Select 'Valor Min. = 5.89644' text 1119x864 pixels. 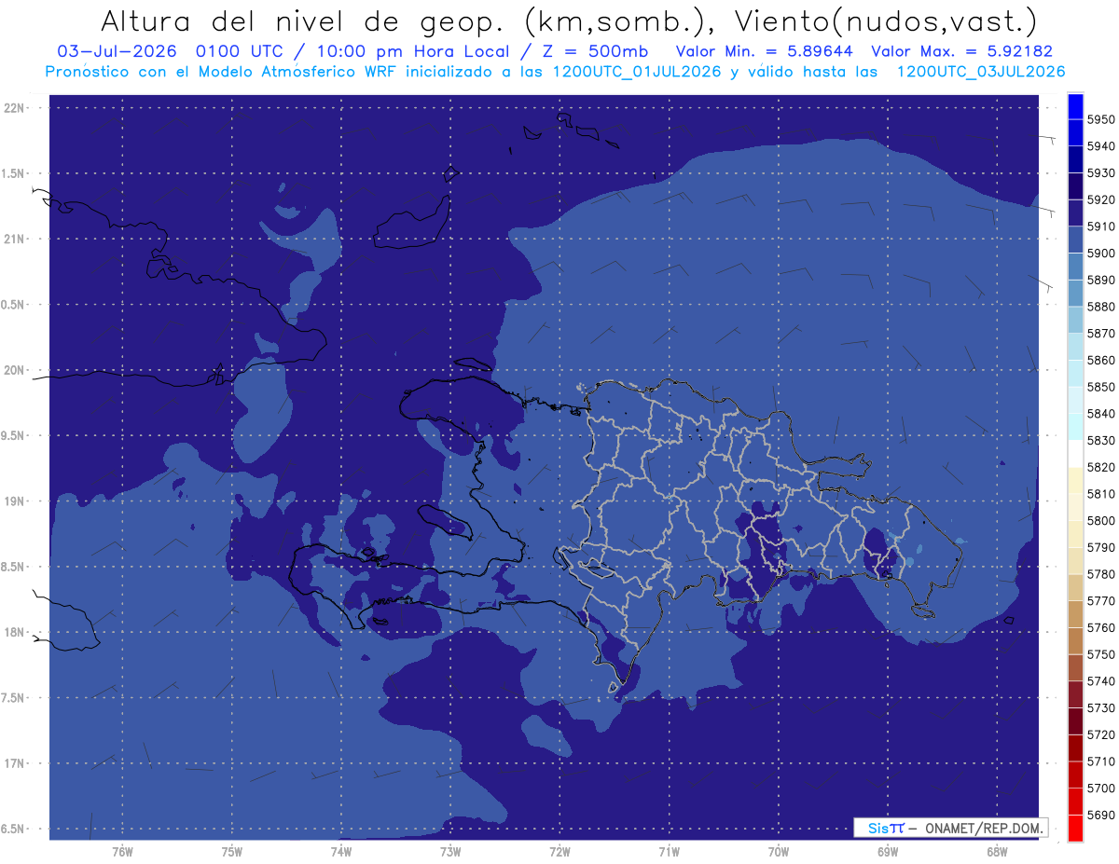tap(763, 51)
